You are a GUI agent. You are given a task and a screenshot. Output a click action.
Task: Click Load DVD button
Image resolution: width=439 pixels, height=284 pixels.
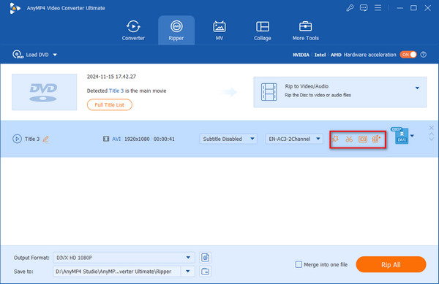31,55
